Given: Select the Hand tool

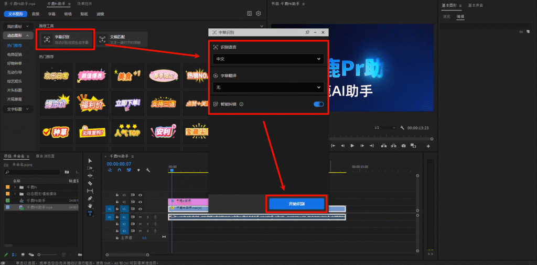Looking at the screenshot, I should [90, 206].
